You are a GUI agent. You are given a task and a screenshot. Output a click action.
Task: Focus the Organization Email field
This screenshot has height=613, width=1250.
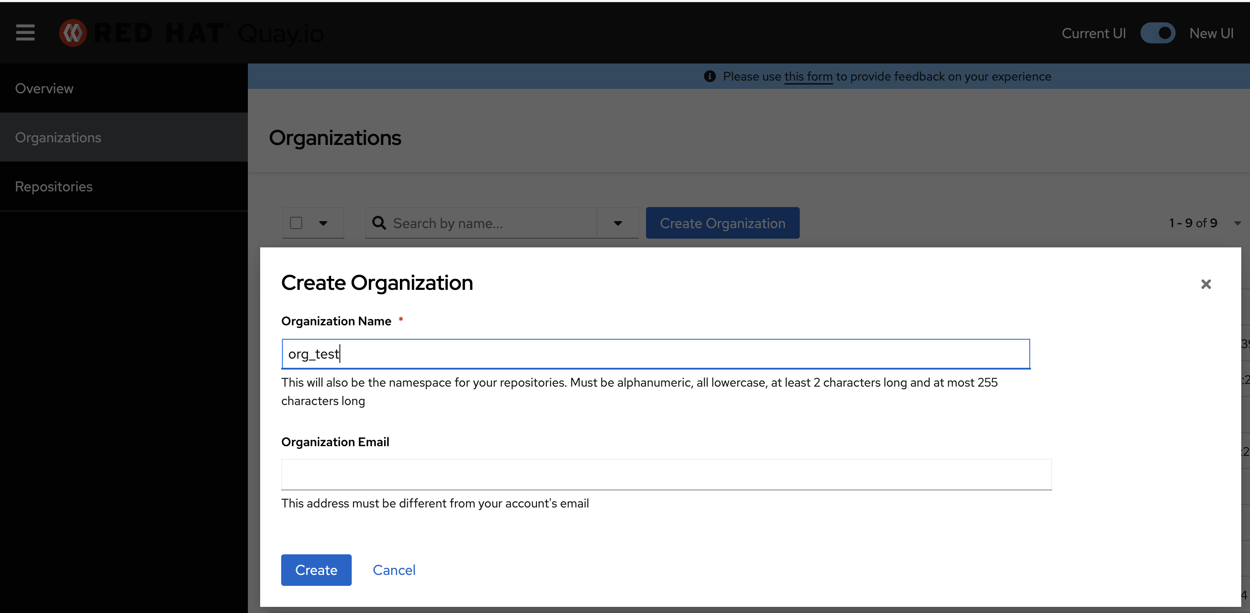tap(666, 474)
